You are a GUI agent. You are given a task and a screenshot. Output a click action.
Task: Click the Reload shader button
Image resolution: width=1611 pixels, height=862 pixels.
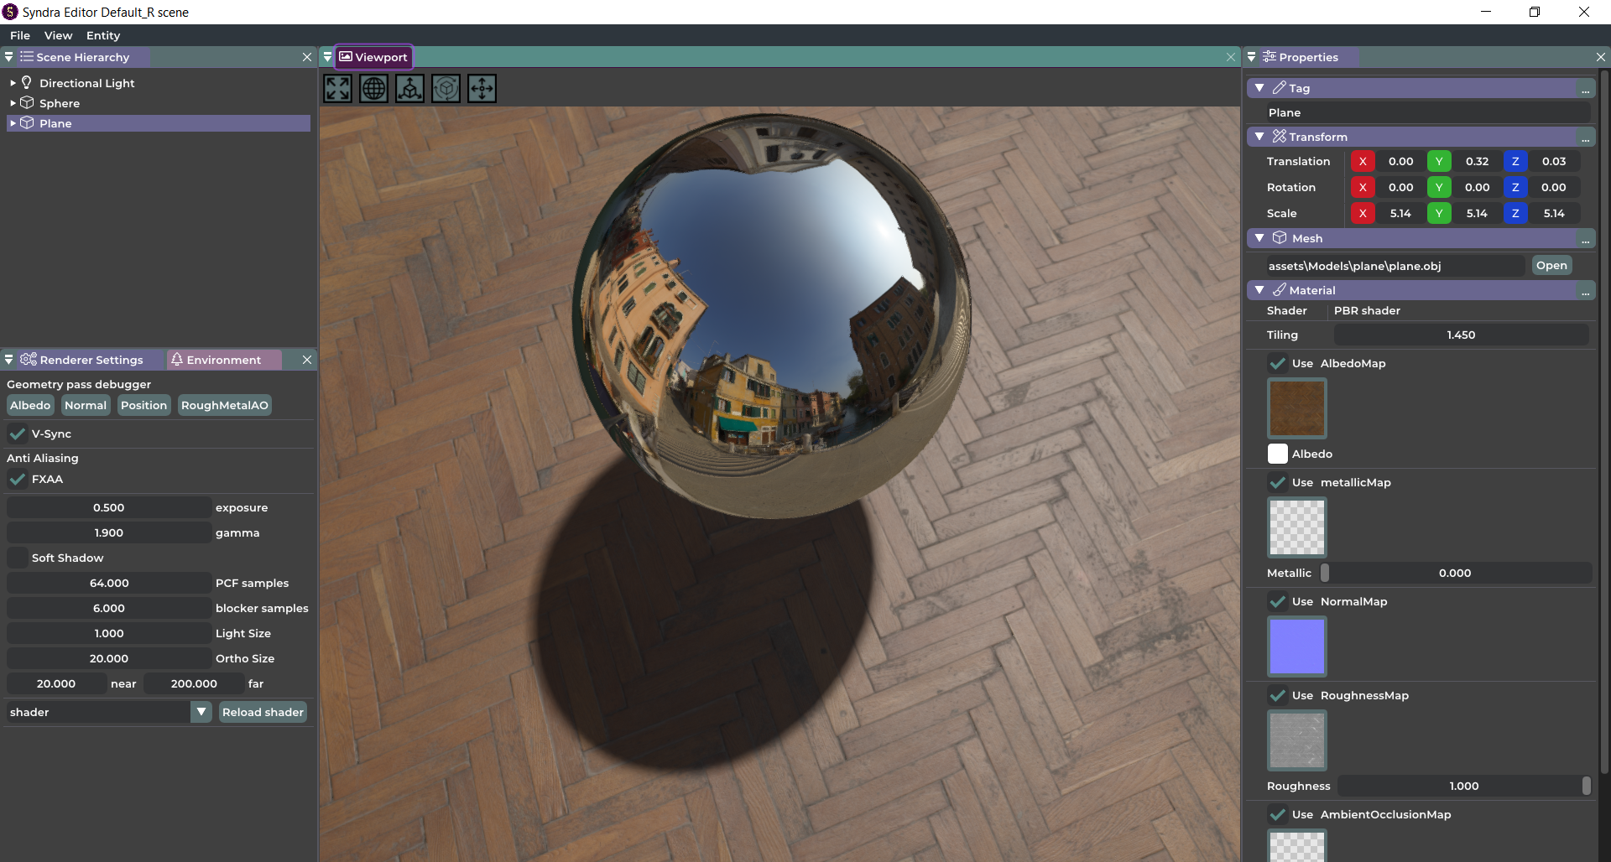click(x=263, y=712)
